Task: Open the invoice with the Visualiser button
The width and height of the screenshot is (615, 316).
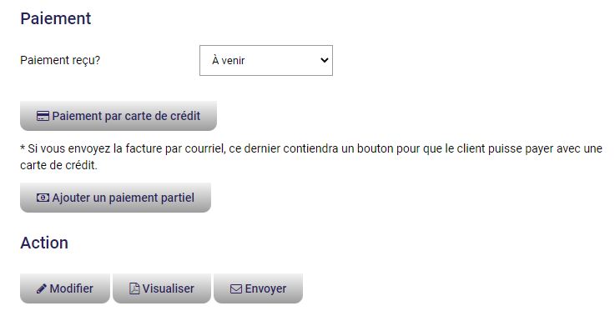Action: click(162, 288)
